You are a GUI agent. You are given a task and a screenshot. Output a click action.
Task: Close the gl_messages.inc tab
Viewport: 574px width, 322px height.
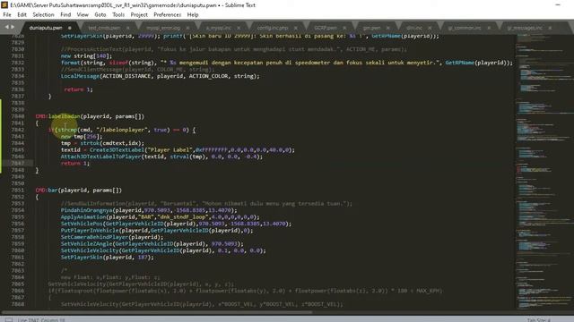coord(550,28)
